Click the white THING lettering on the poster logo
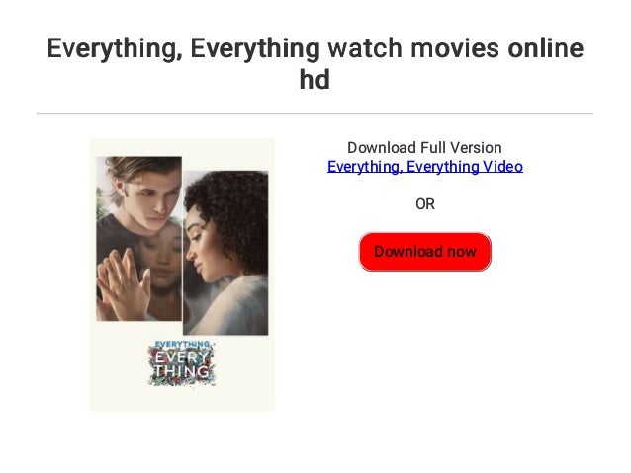Viewport: 631px width, 473px height. (x=182, y=371)
